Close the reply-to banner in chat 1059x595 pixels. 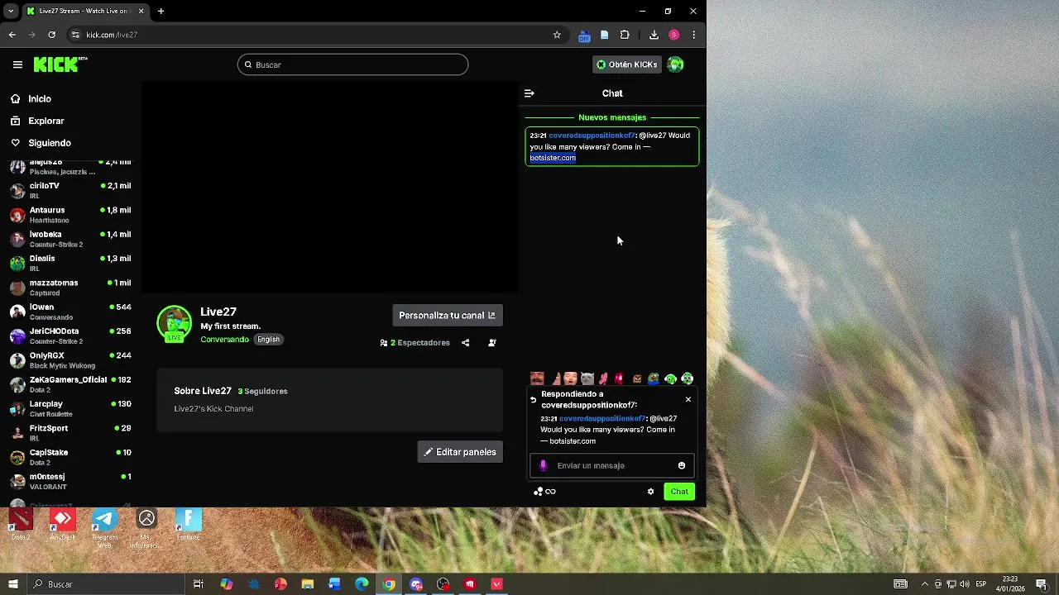[x=688, y=399]
